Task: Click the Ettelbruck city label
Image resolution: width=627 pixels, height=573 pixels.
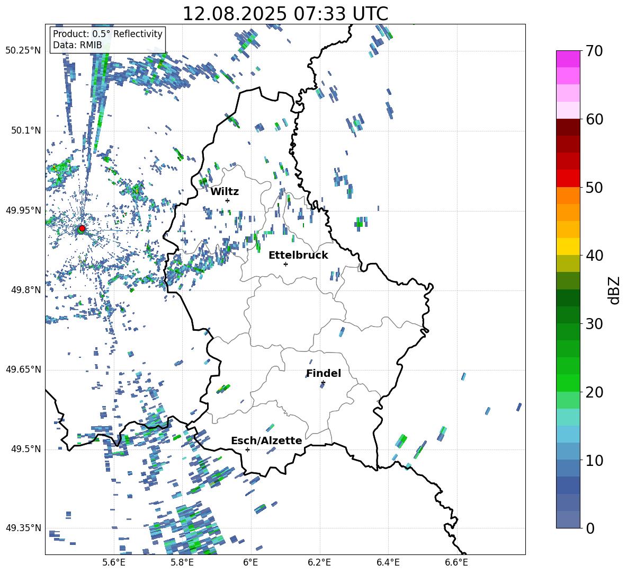Action: 298,255
